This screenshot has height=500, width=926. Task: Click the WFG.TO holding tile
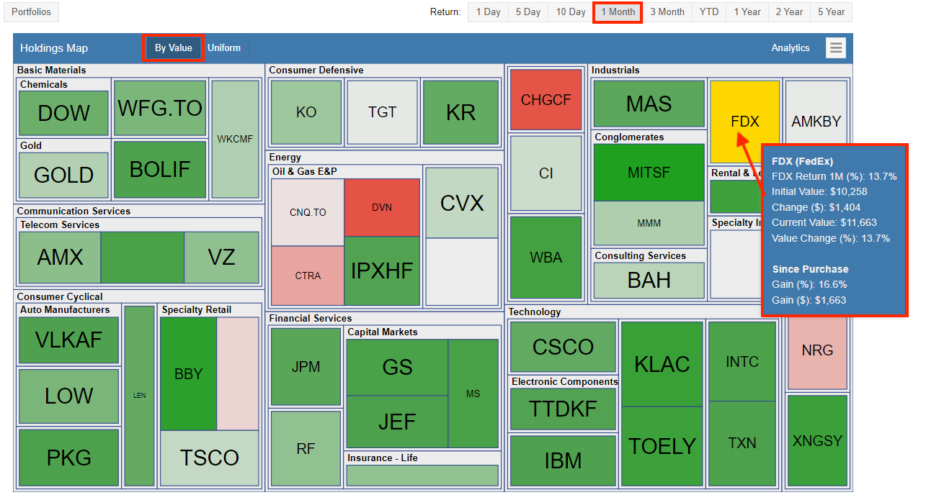pyautogui.click(x=160, y=108)
